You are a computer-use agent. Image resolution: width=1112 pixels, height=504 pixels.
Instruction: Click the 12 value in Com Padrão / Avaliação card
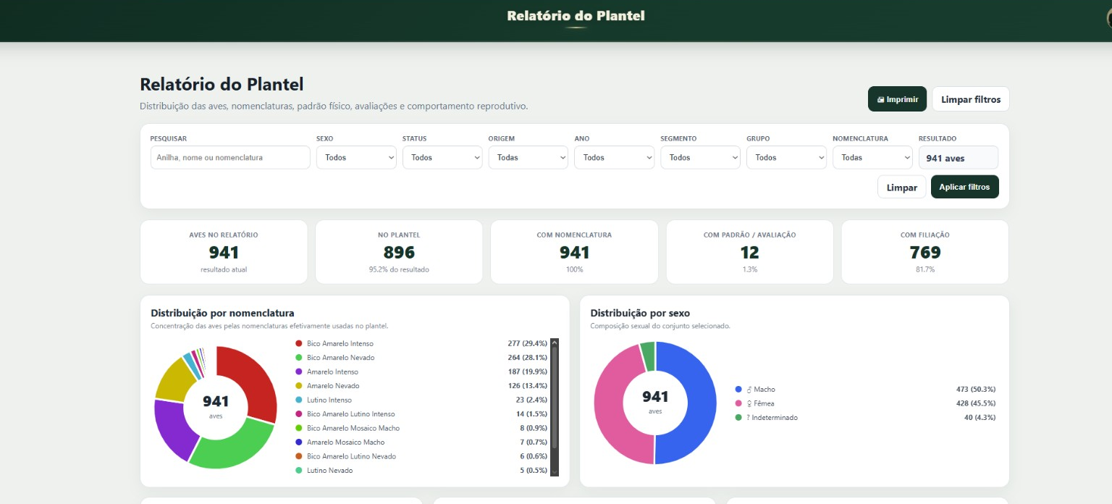point(750,253)
